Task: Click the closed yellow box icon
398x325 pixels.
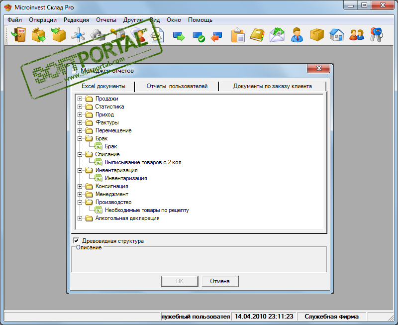Action: pos(317,35)
